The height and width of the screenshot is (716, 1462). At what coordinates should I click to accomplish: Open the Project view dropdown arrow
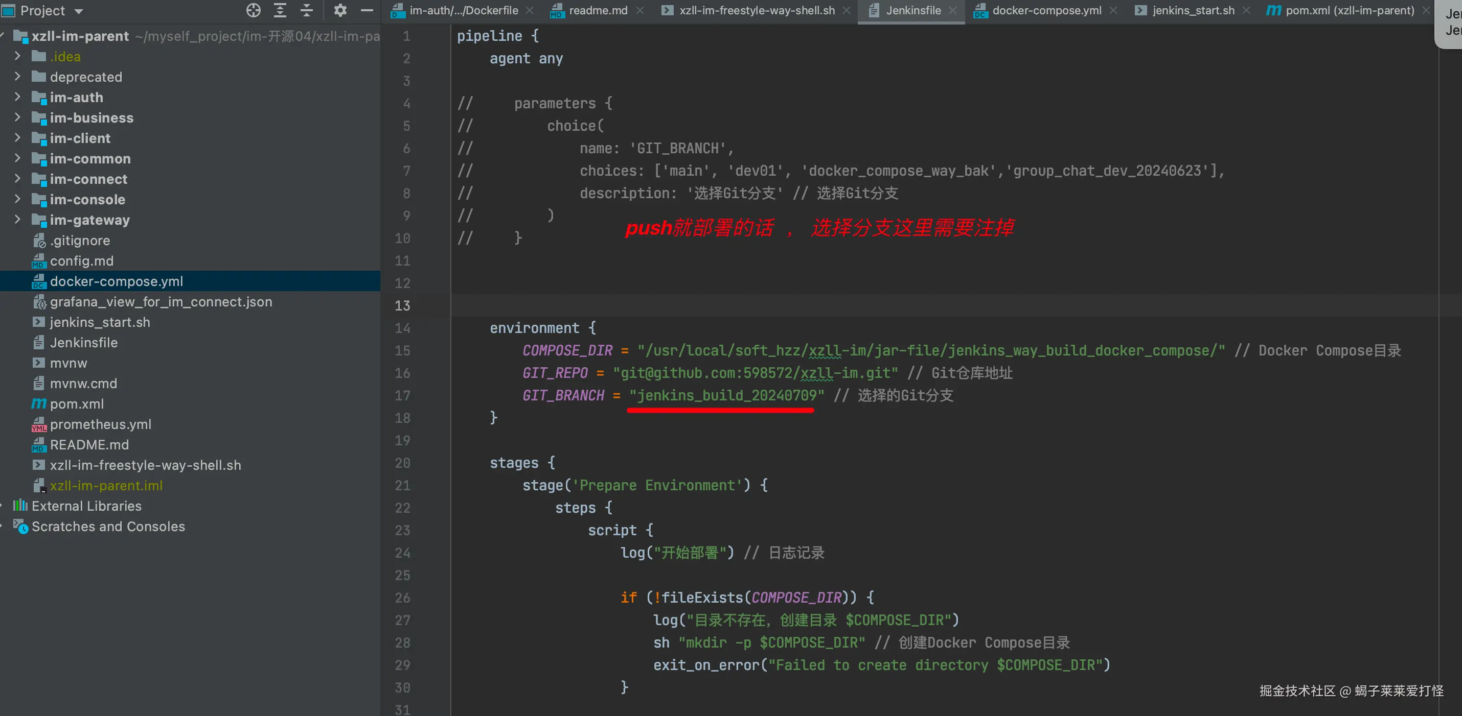pos(78,11)
